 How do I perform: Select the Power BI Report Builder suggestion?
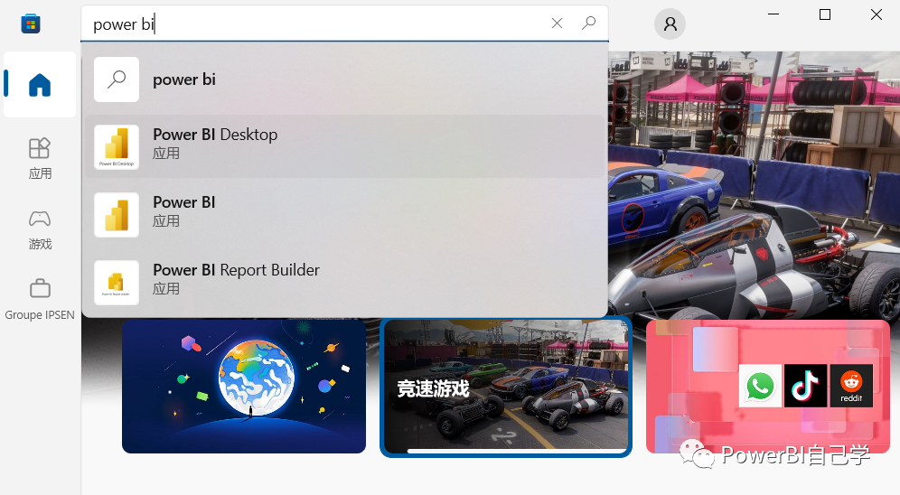[x=344, y=282]
